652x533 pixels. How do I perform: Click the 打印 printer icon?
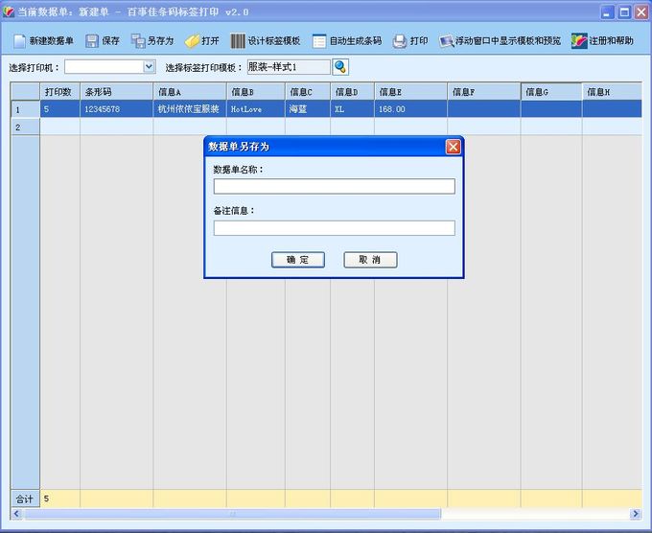[x=400, y=41]
